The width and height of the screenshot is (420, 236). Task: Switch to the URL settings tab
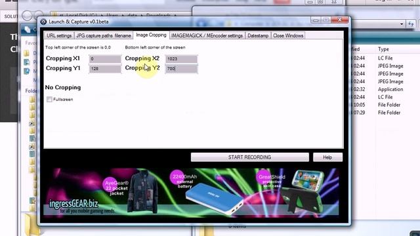(x=59, y=35)
